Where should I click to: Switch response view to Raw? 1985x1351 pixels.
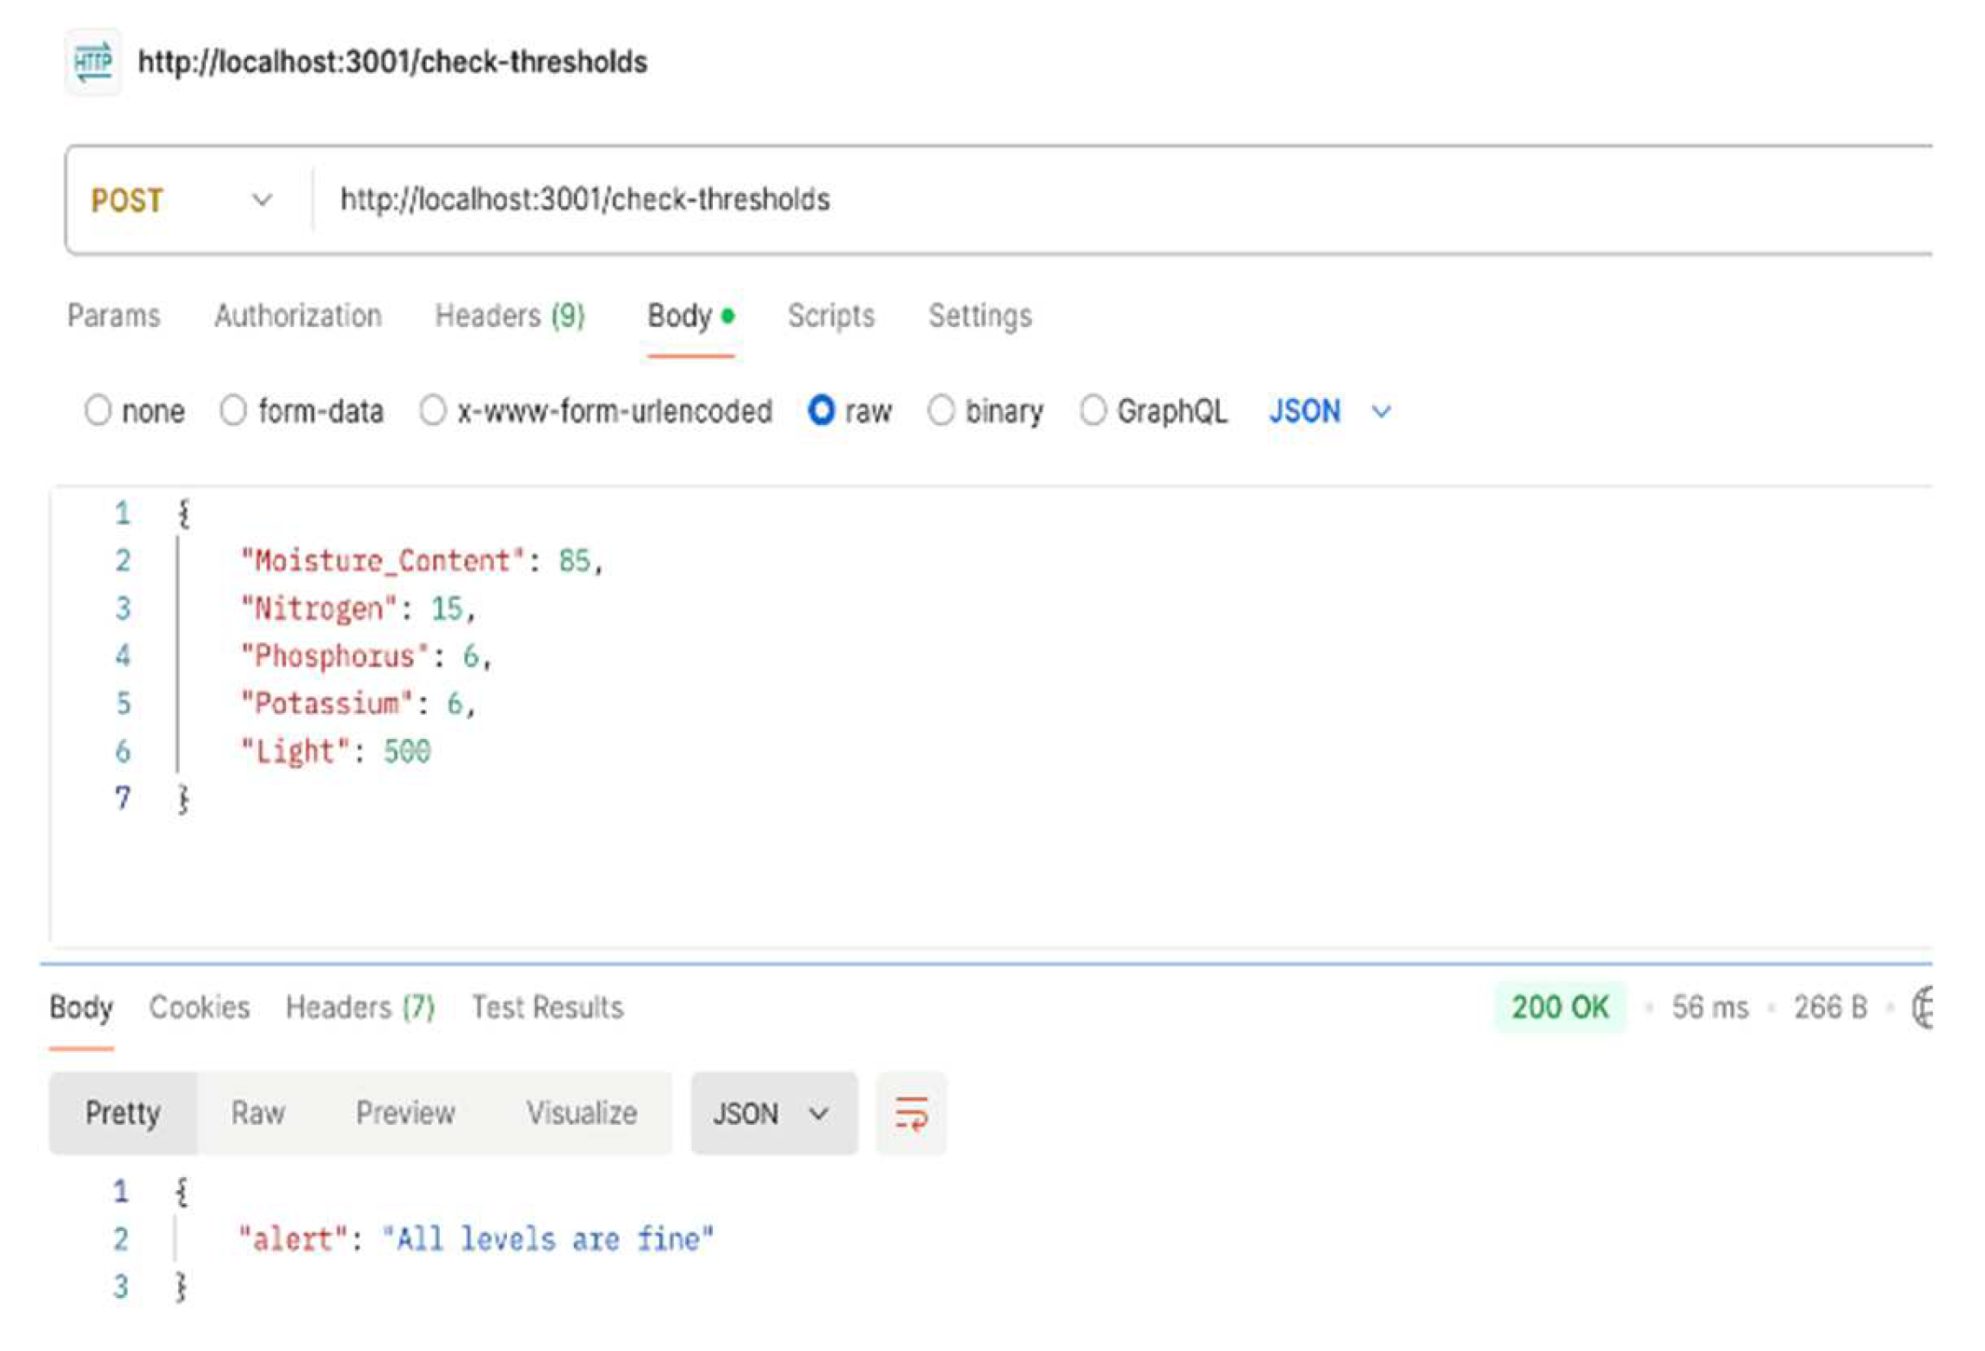click(257, 1113)
